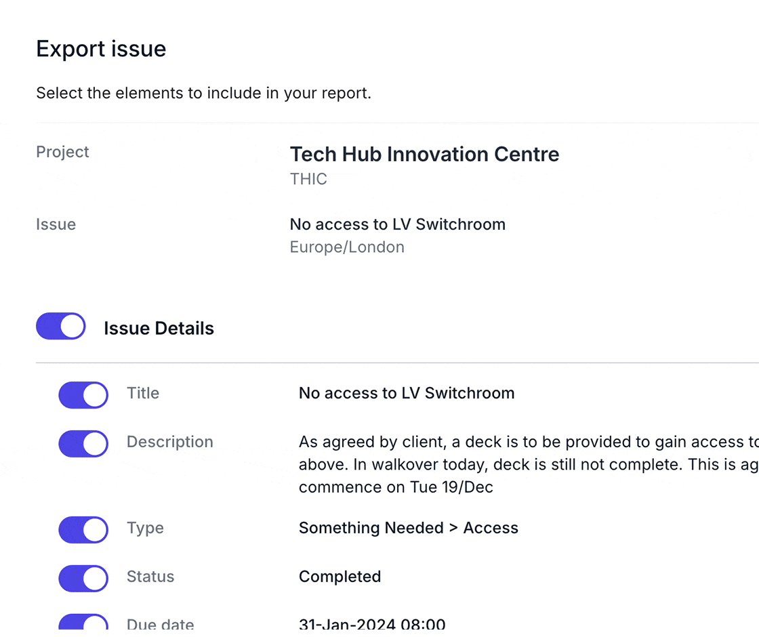
Task: Select the THIC project code text
Action: click(308, 179)
